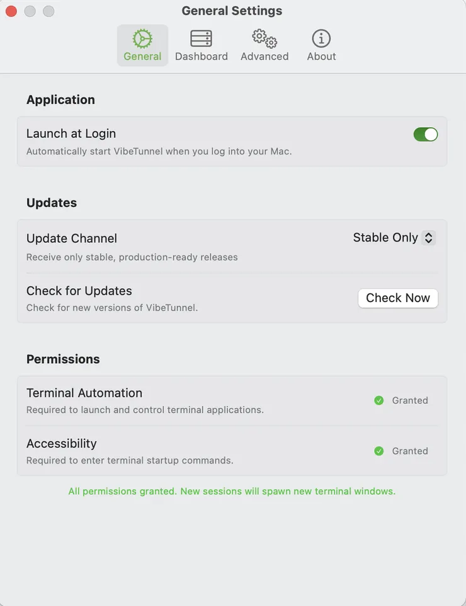Open the Update Channel dropdown

[394, 238]
